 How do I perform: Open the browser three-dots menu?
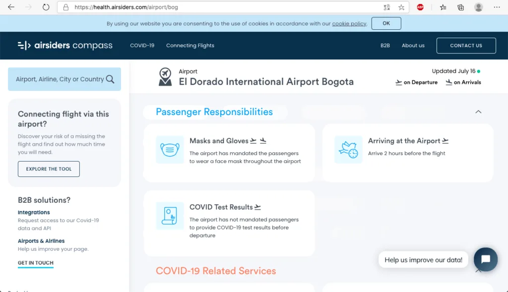497,7
